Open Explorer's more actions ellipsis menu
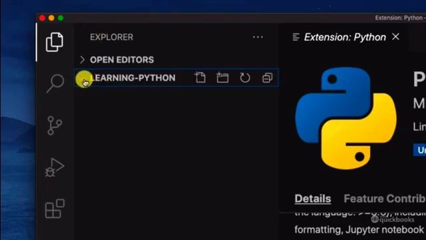Viewport: 426px width, 240px height. coord(258,37)
